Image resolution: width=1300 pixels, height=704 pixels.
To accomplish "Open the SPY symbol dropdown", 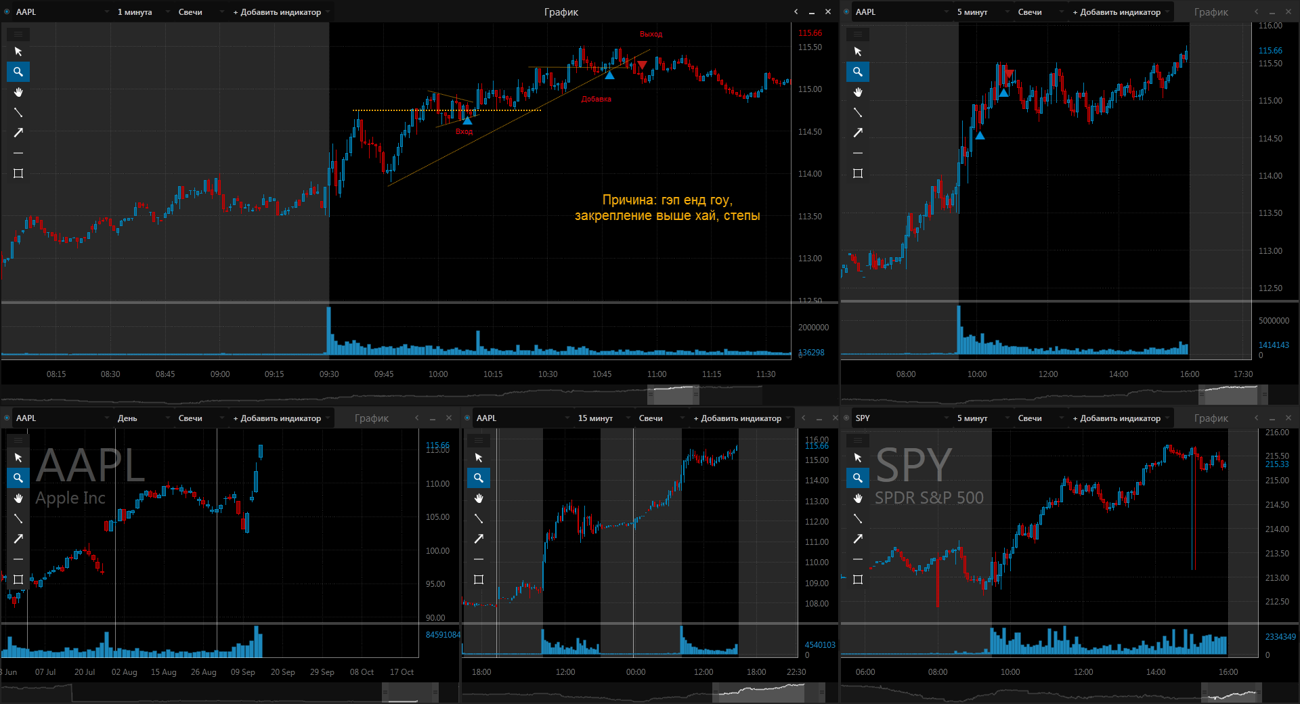I will (902, 418).
